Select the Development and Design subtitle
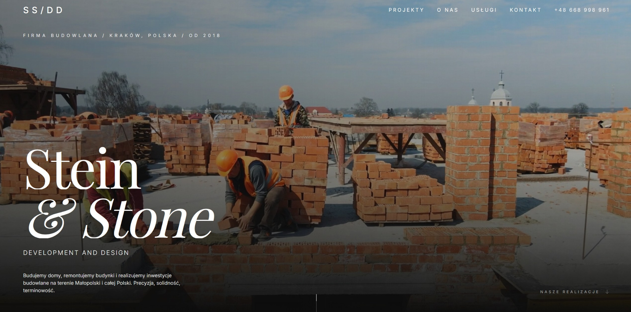631x312 pixels. [x=76, y=253]
